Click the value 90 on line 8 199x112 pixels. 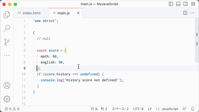coord(60,62)
